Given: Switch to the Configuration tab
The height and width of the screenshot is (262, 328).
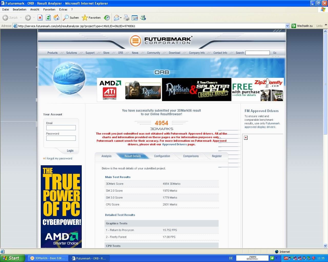Looking at the screenshot, I should point(162,156).
